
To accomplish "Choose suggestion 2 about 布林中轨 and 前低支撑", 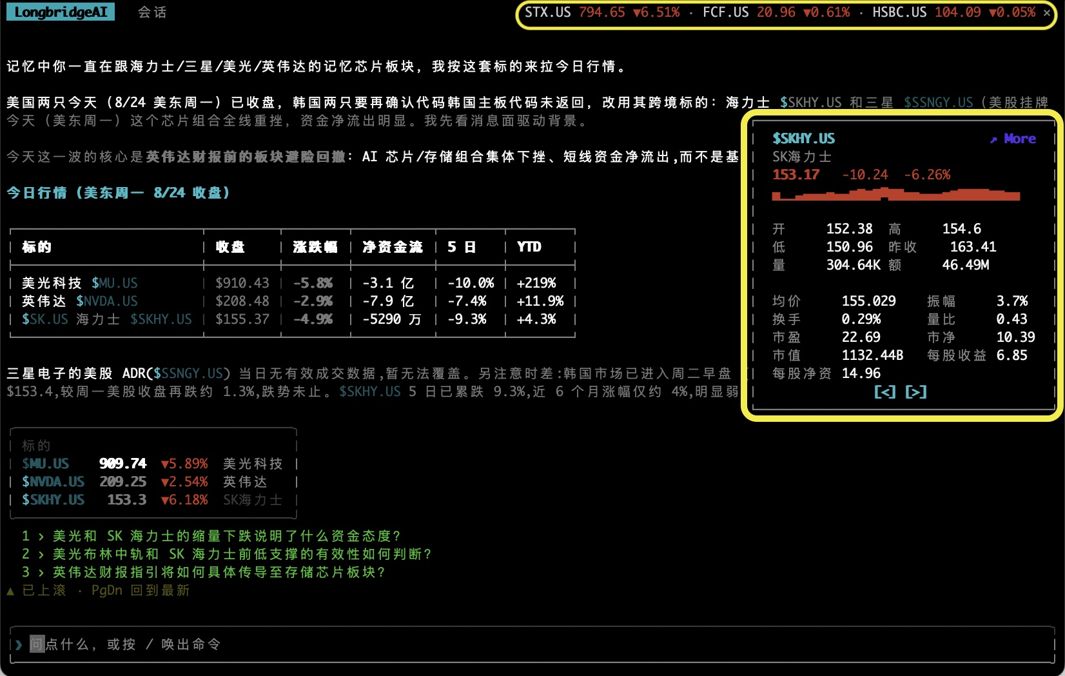I will pyautogui.click(x=227, y=554).
